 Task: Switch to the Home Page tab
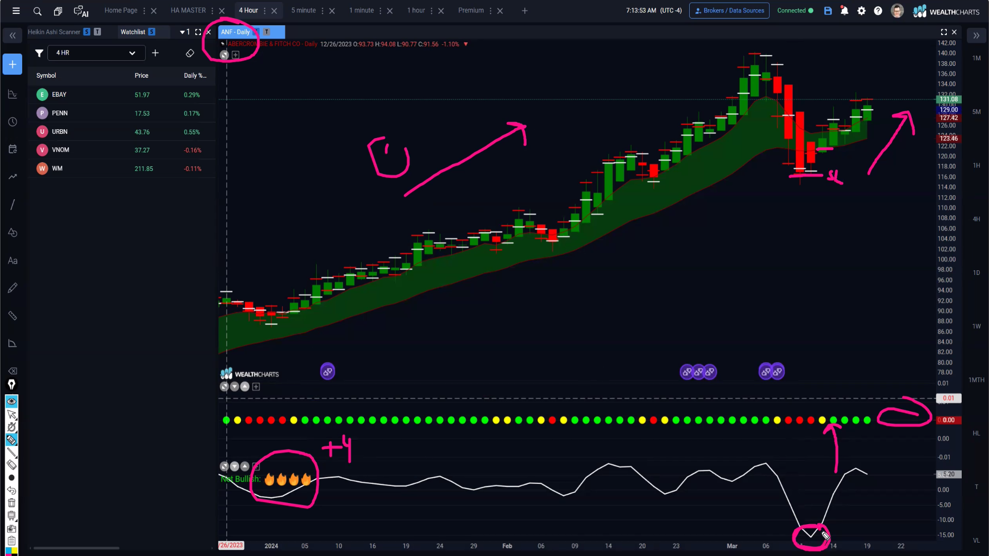121,10
